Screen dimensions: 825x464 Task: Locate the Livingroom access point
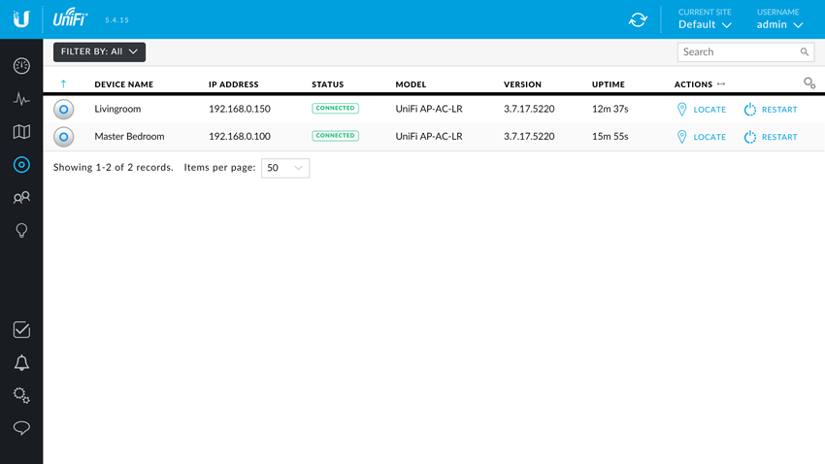[701, 110]
